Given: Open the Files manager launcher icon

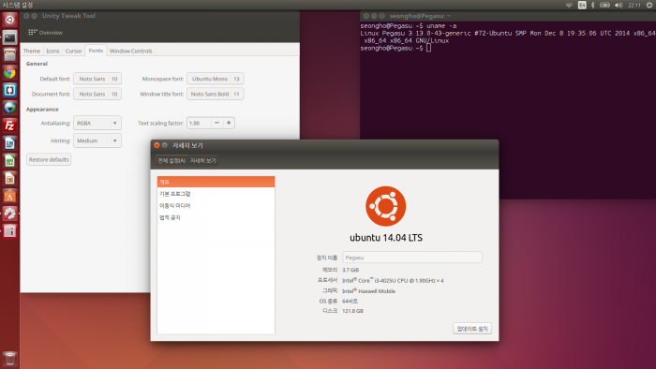Looking at the screenshot, I should [9, 55].
